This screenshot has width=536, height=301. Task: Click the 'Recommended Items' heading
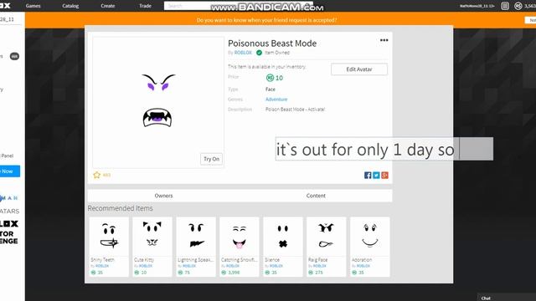pyautogui.click(x=120, y=208)
